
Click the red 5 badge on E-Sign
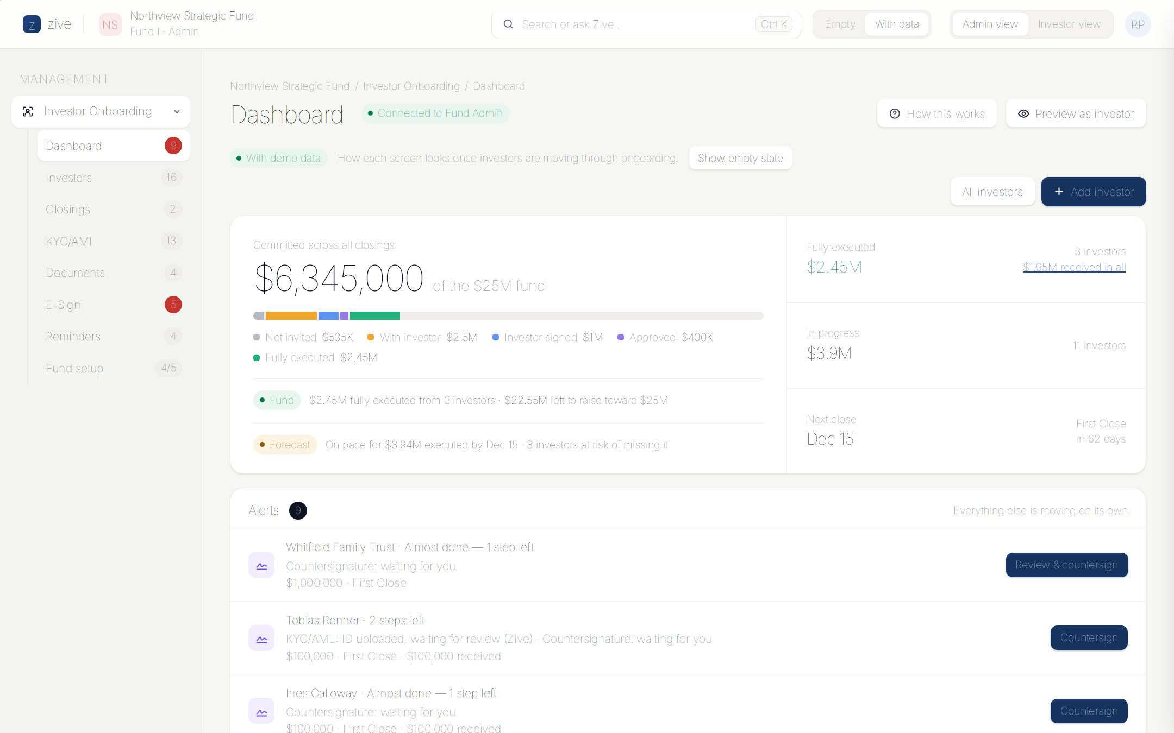tap(173, 305)
